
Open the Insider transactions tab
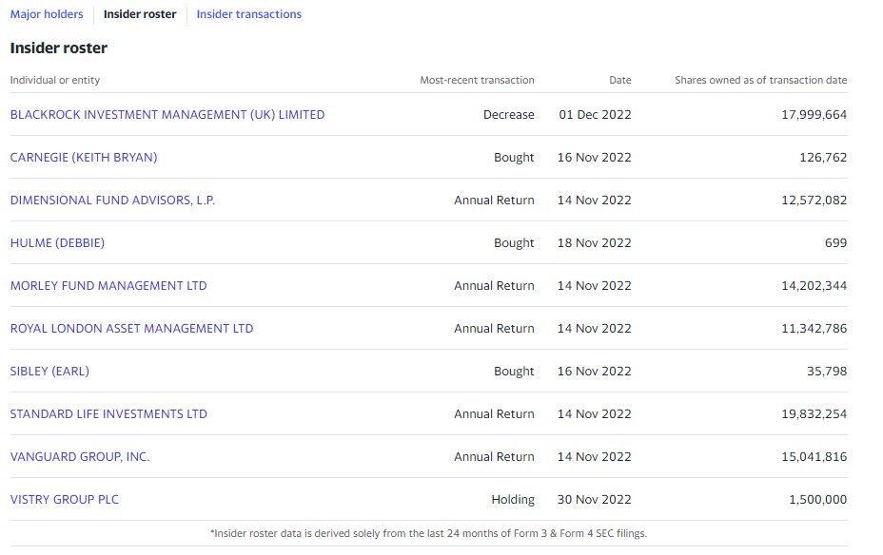click(249, 14)
